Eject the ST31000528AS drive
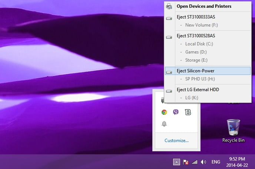This screenshot has width=255, height=169. (x=196, y=36)
